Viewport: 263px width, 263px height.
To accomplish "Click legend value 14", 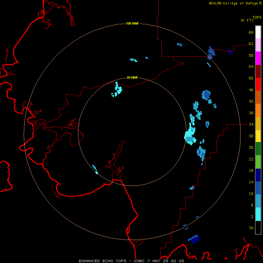I will [x=251, y=182].
